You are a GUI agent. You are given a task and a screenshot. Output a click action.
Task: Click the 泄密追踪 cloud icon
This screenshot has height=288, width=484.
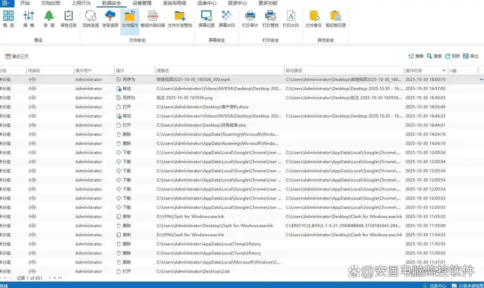110,16
